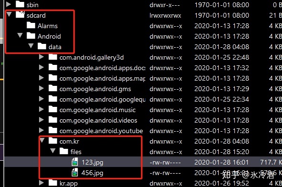Select the 456.jpg file name

(92, 173)
